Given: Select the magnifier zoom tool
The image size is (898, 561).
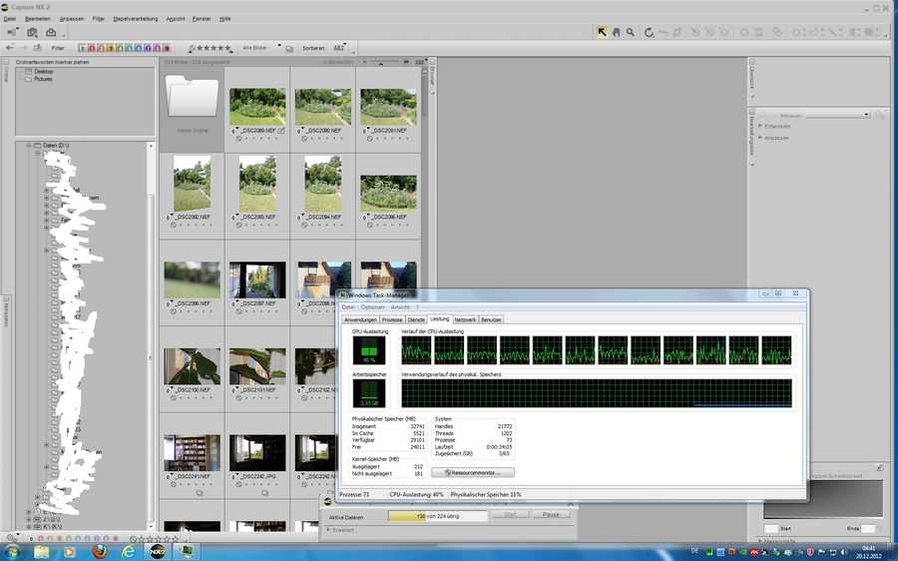Looking at the screenshot, I should point(630,32).
